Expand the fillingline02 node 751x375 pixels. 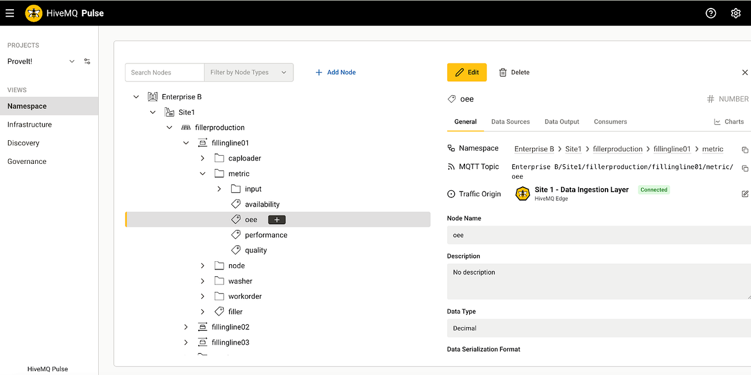tap(186, 327)
